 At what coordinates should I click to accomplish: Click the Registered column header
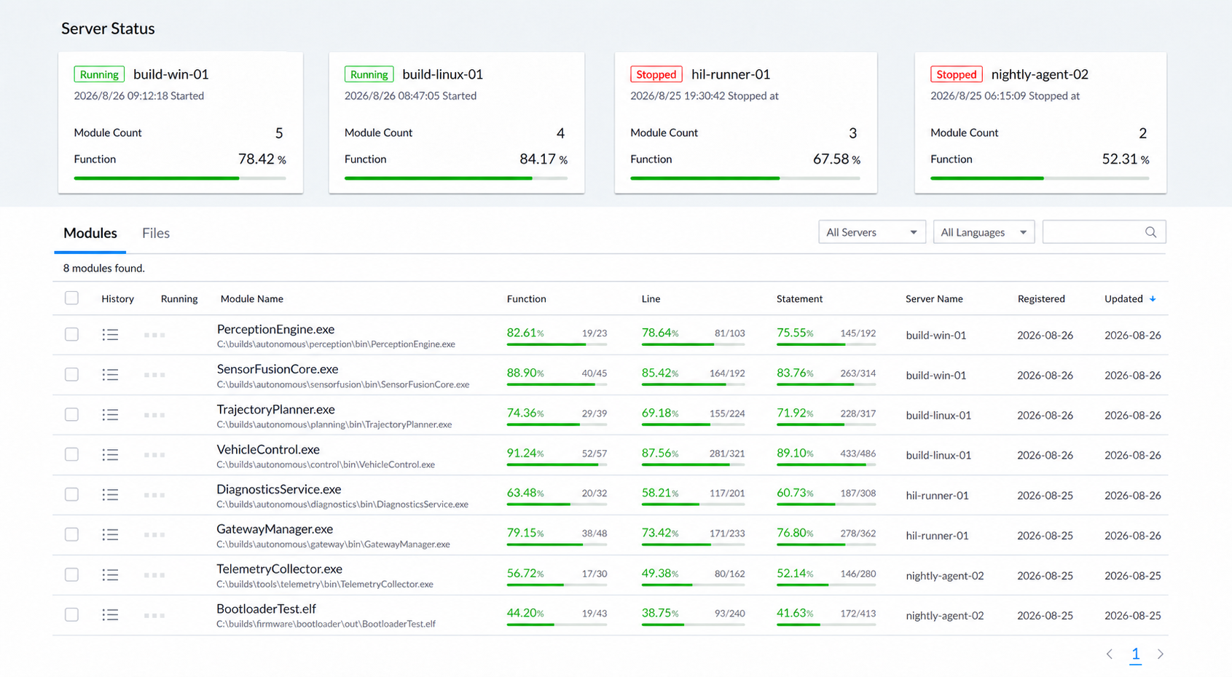(1041, 299)
